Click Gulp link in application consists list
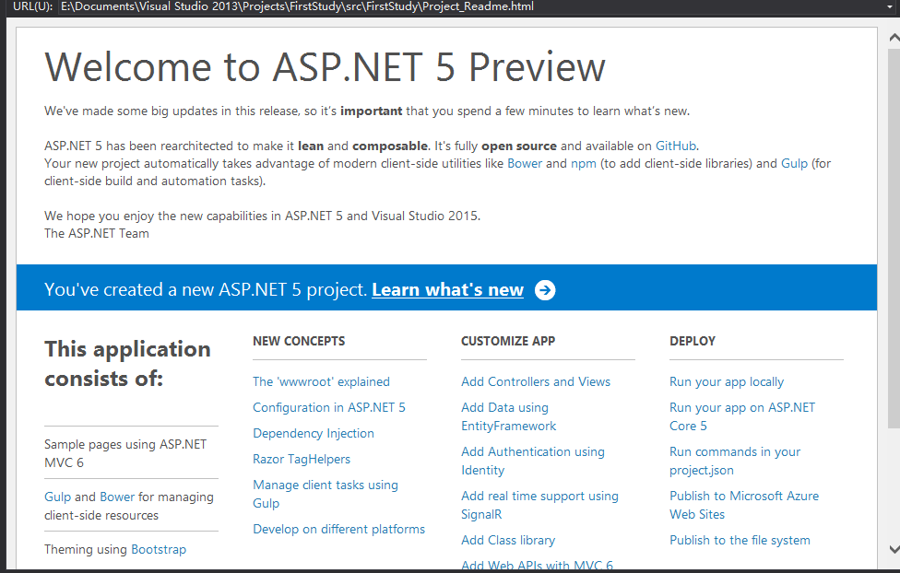 tap(57, 497)
